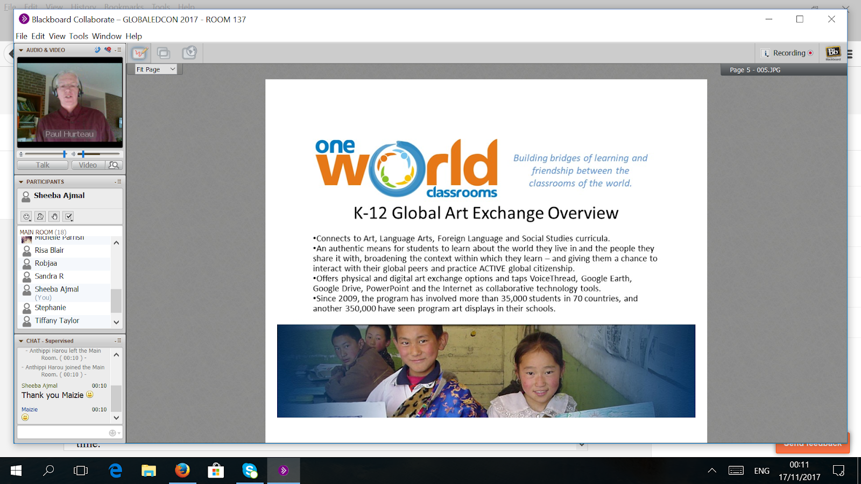The image size is (861, 484).
Task: Click in the chat message input field
Action: [62, 432]
